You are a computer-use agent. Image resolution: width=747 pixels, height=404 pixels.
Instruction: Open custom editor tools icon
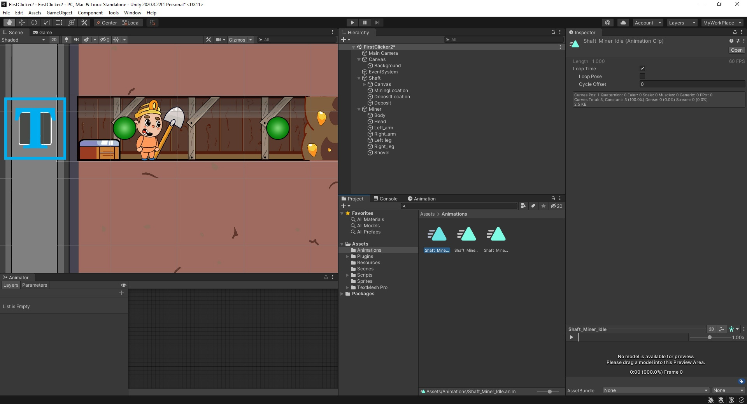(x=84, y=23)
